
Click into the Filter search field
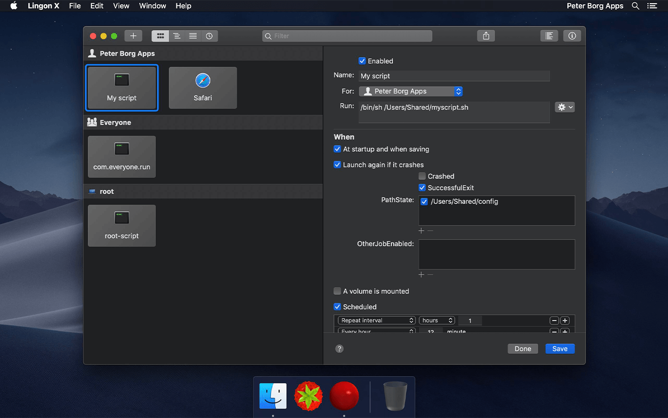(347, 36)
